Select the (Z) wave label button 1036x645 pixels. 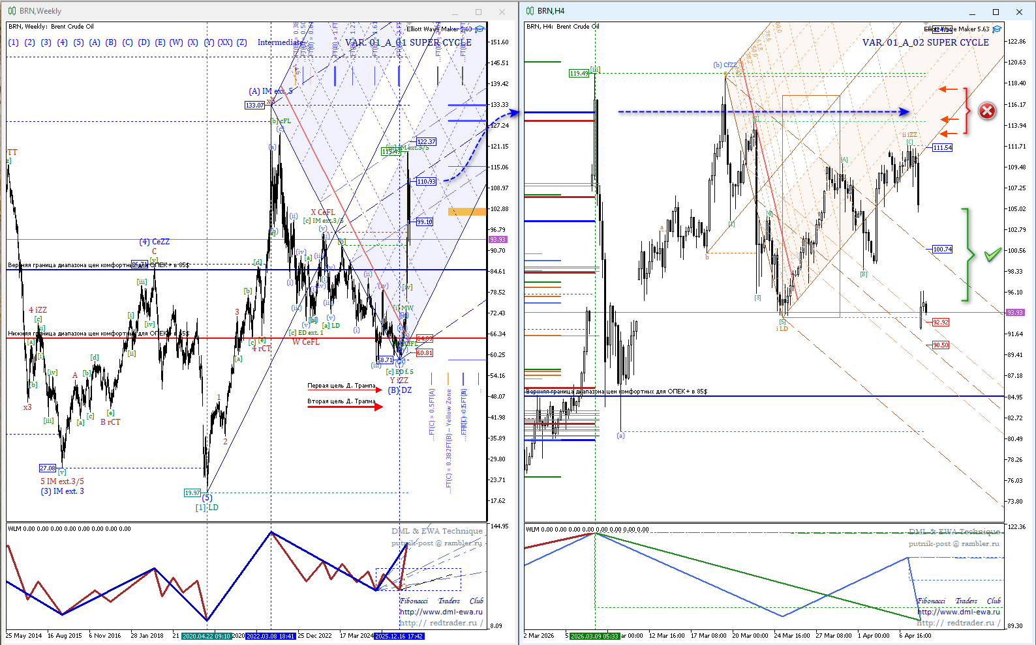pyautogui.click(x=242, y=42)
